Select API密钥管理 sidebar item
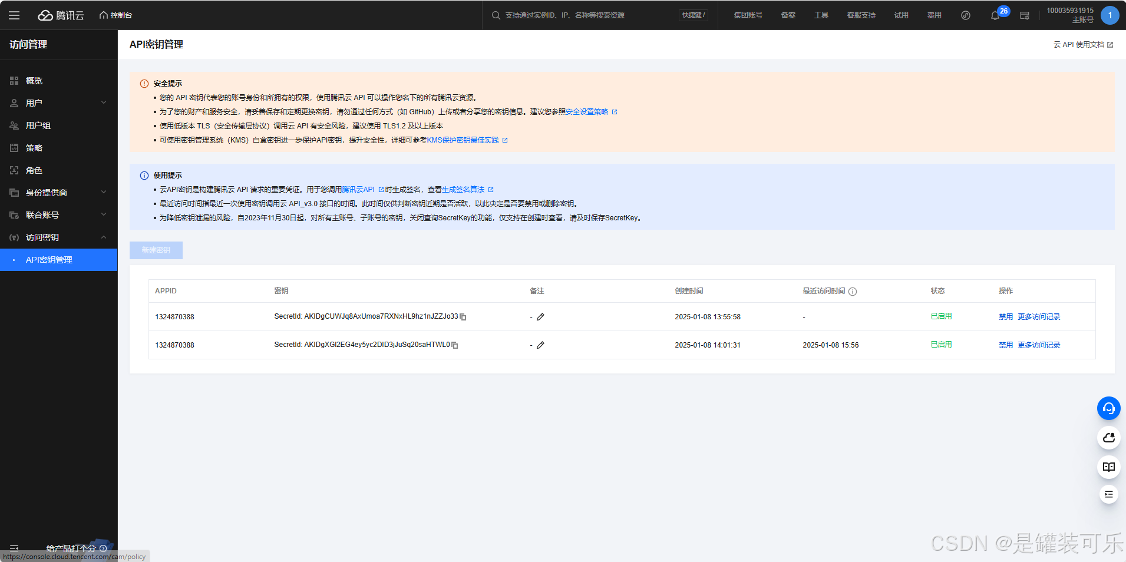Image resolution: width=1126 pixels, height=562 pixels. [59, 260]
